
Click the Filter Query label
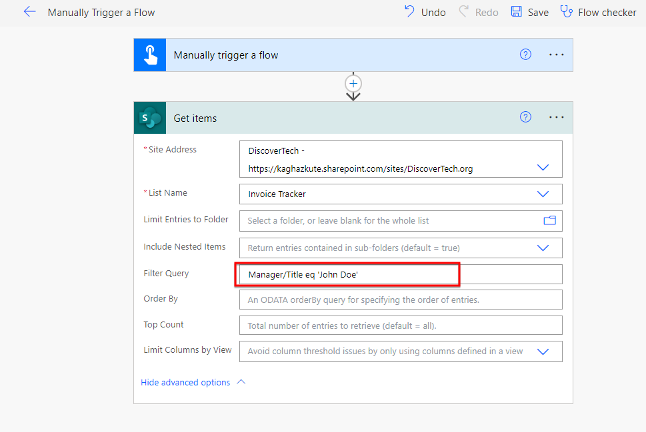coord(166,273)
